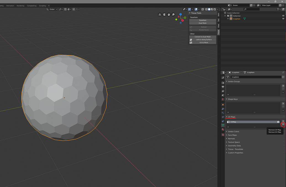Toggle snapping magnet in viewport header
This screenshot has width=286, height=187.
(x=65, y=9)
